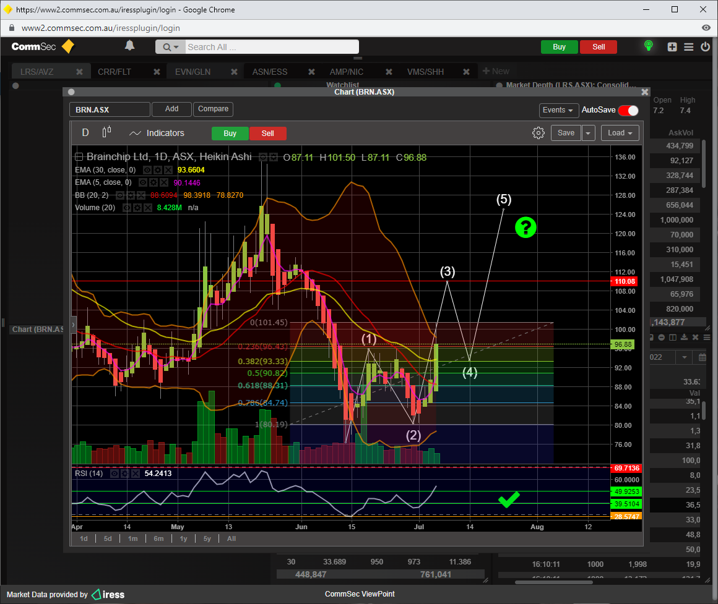Click the eye icon in Chrome address bar
The width and height of the screenshot is (718, 604).
point(706,28)
